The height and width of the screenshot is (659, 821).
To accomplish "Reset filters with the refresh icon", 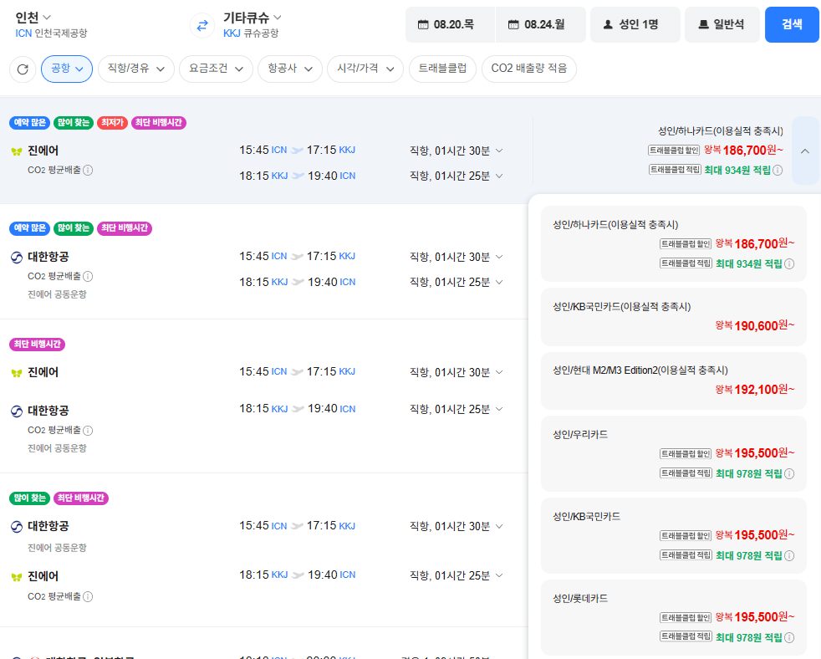I will pyautogui.click(x=23, y=69).
